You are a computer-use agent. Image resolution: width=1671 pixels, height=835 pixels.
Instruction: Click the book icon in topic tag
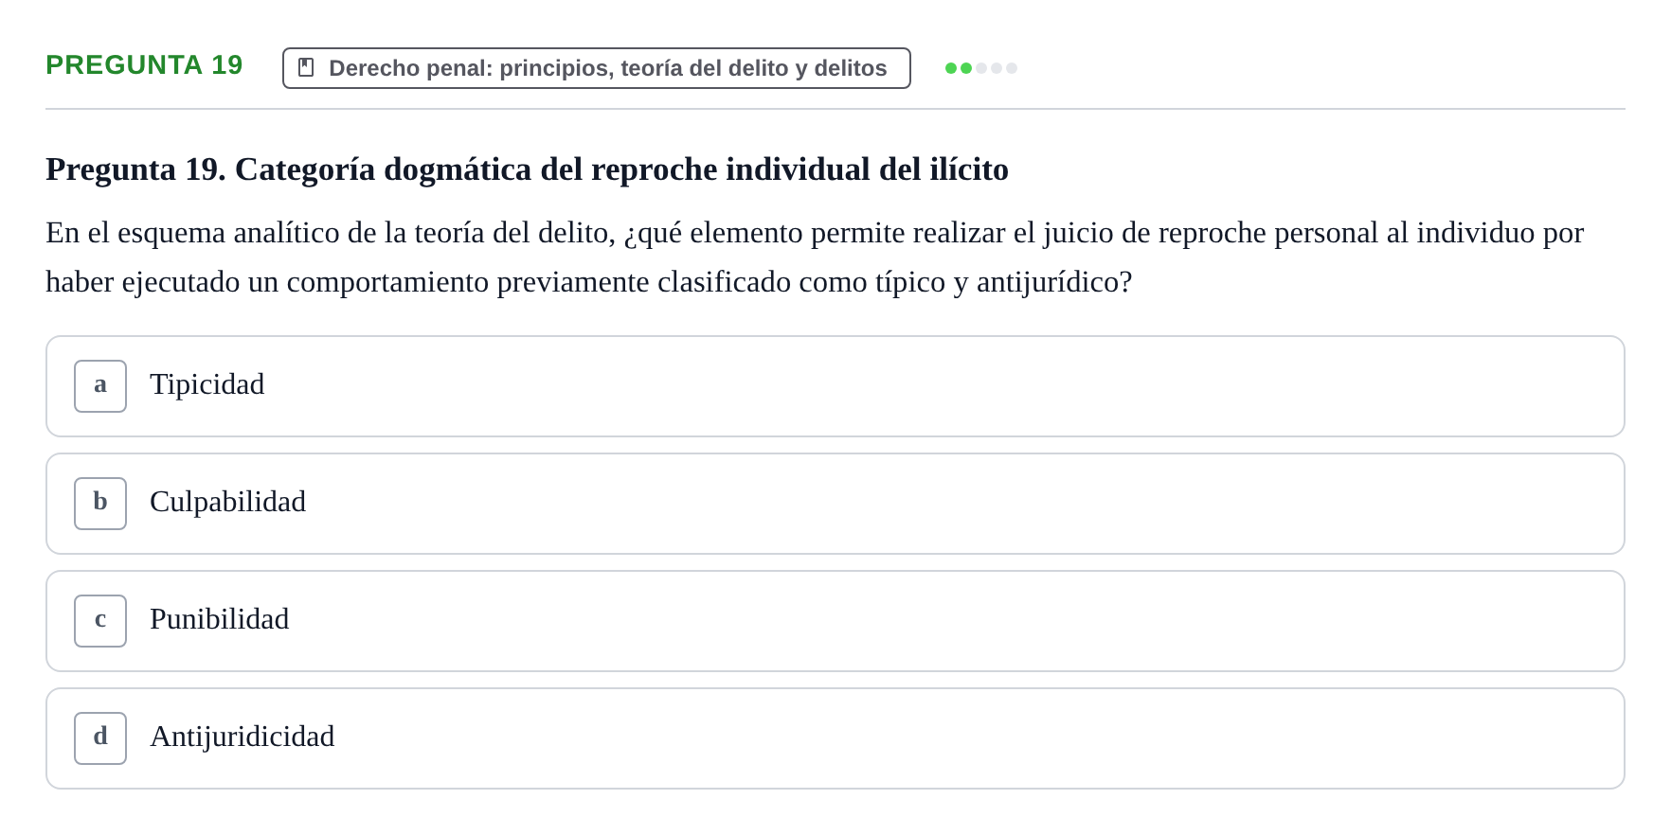pos(306,67)
